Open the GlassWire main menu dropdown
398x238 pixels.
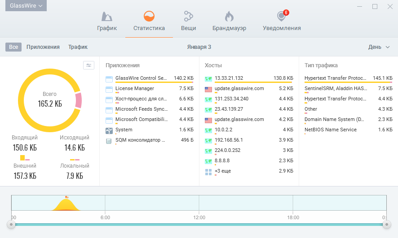click(26, 6)
